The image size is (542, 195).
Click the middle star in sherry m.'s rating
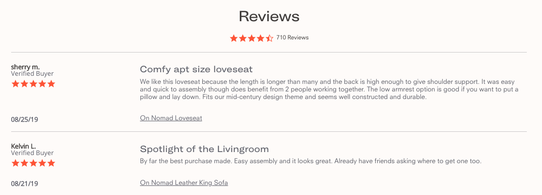(x=33, y=84)
